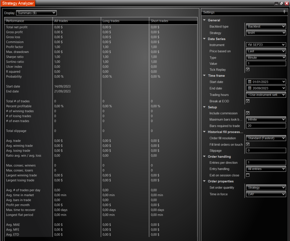Select the Avg. ETD row label

click(x=12, y=235)
